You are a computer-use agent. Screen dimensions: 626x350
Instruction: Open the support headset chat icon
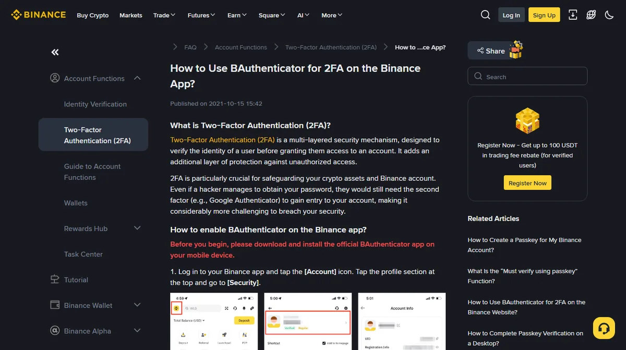(604, 328)
